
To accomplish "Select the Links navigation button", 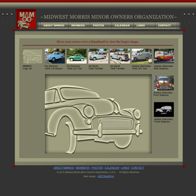I will 141,25.
